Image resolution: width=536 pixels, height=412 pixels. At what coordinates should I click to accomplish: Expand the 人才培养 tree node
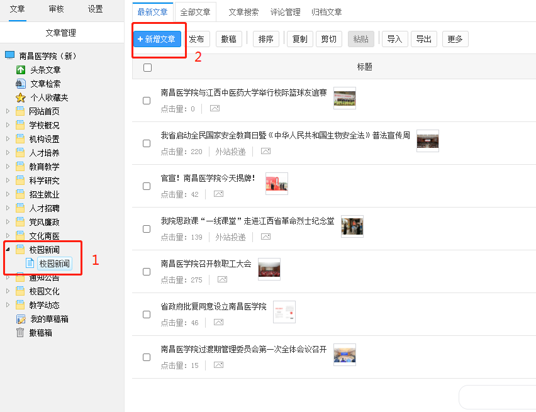point(8,153)
